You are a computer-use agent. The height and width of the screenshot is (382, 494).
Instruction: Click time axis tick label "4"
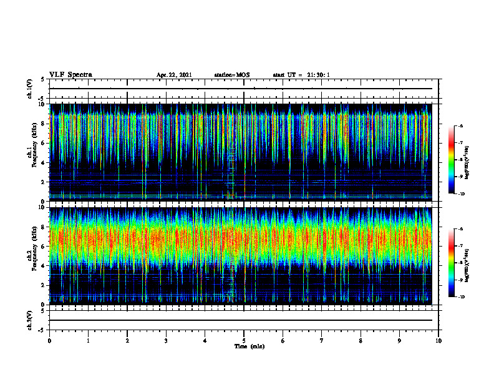(x=205, y=341)
